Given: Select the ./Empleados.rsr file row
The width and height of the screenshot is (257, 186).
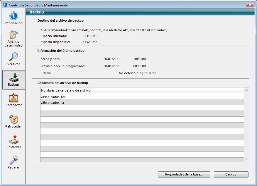Looking at the screenshot, I should click(142, 102).
